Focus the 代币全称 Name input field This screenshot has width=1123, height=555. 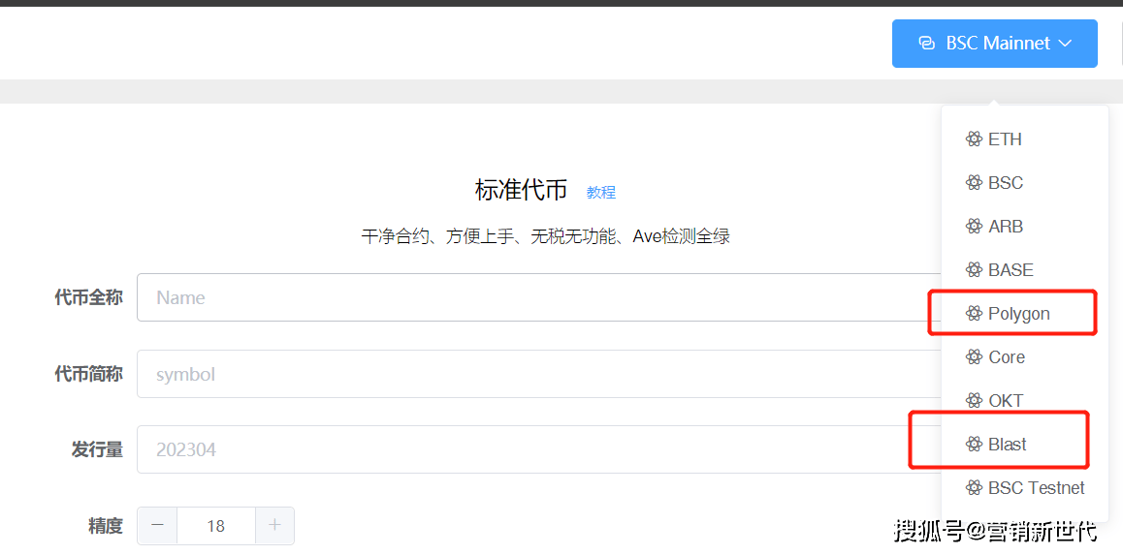(539, 297)
